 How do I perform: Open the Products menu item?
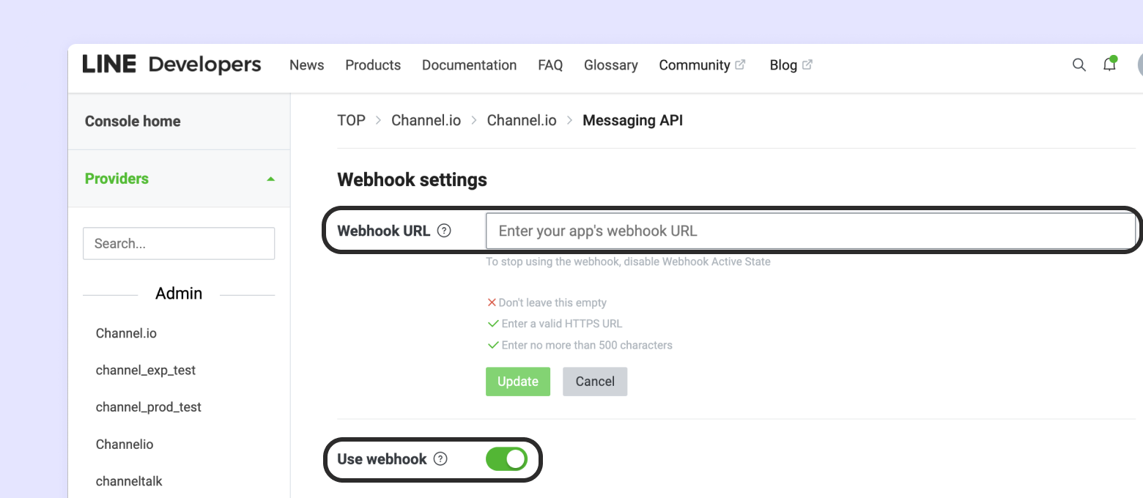[x=373, y=65]
